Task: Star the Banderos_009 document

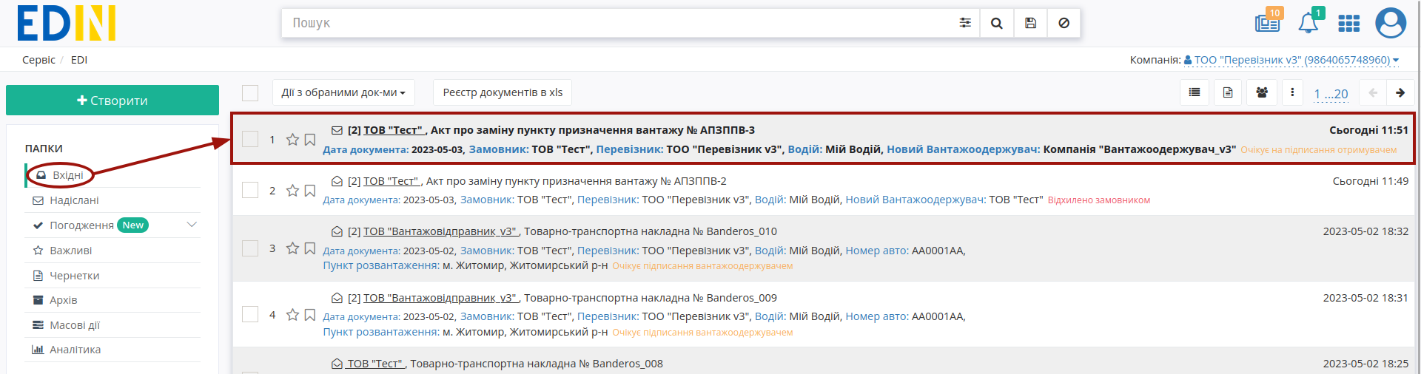Action: [x=292, y=315]
